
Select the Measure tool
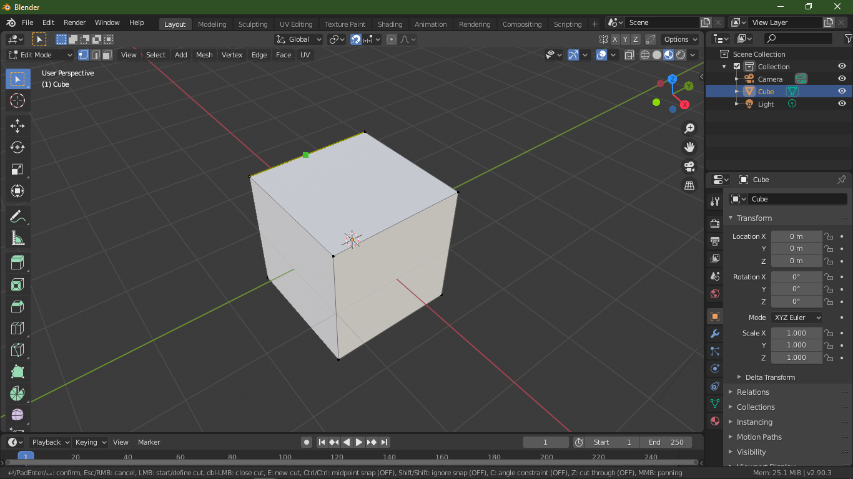coord(17,238)
